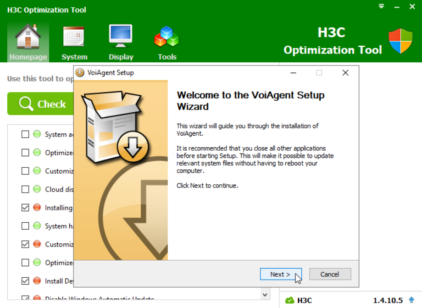
Task: Switch to the System tab
Action: [x=74, y=42]
